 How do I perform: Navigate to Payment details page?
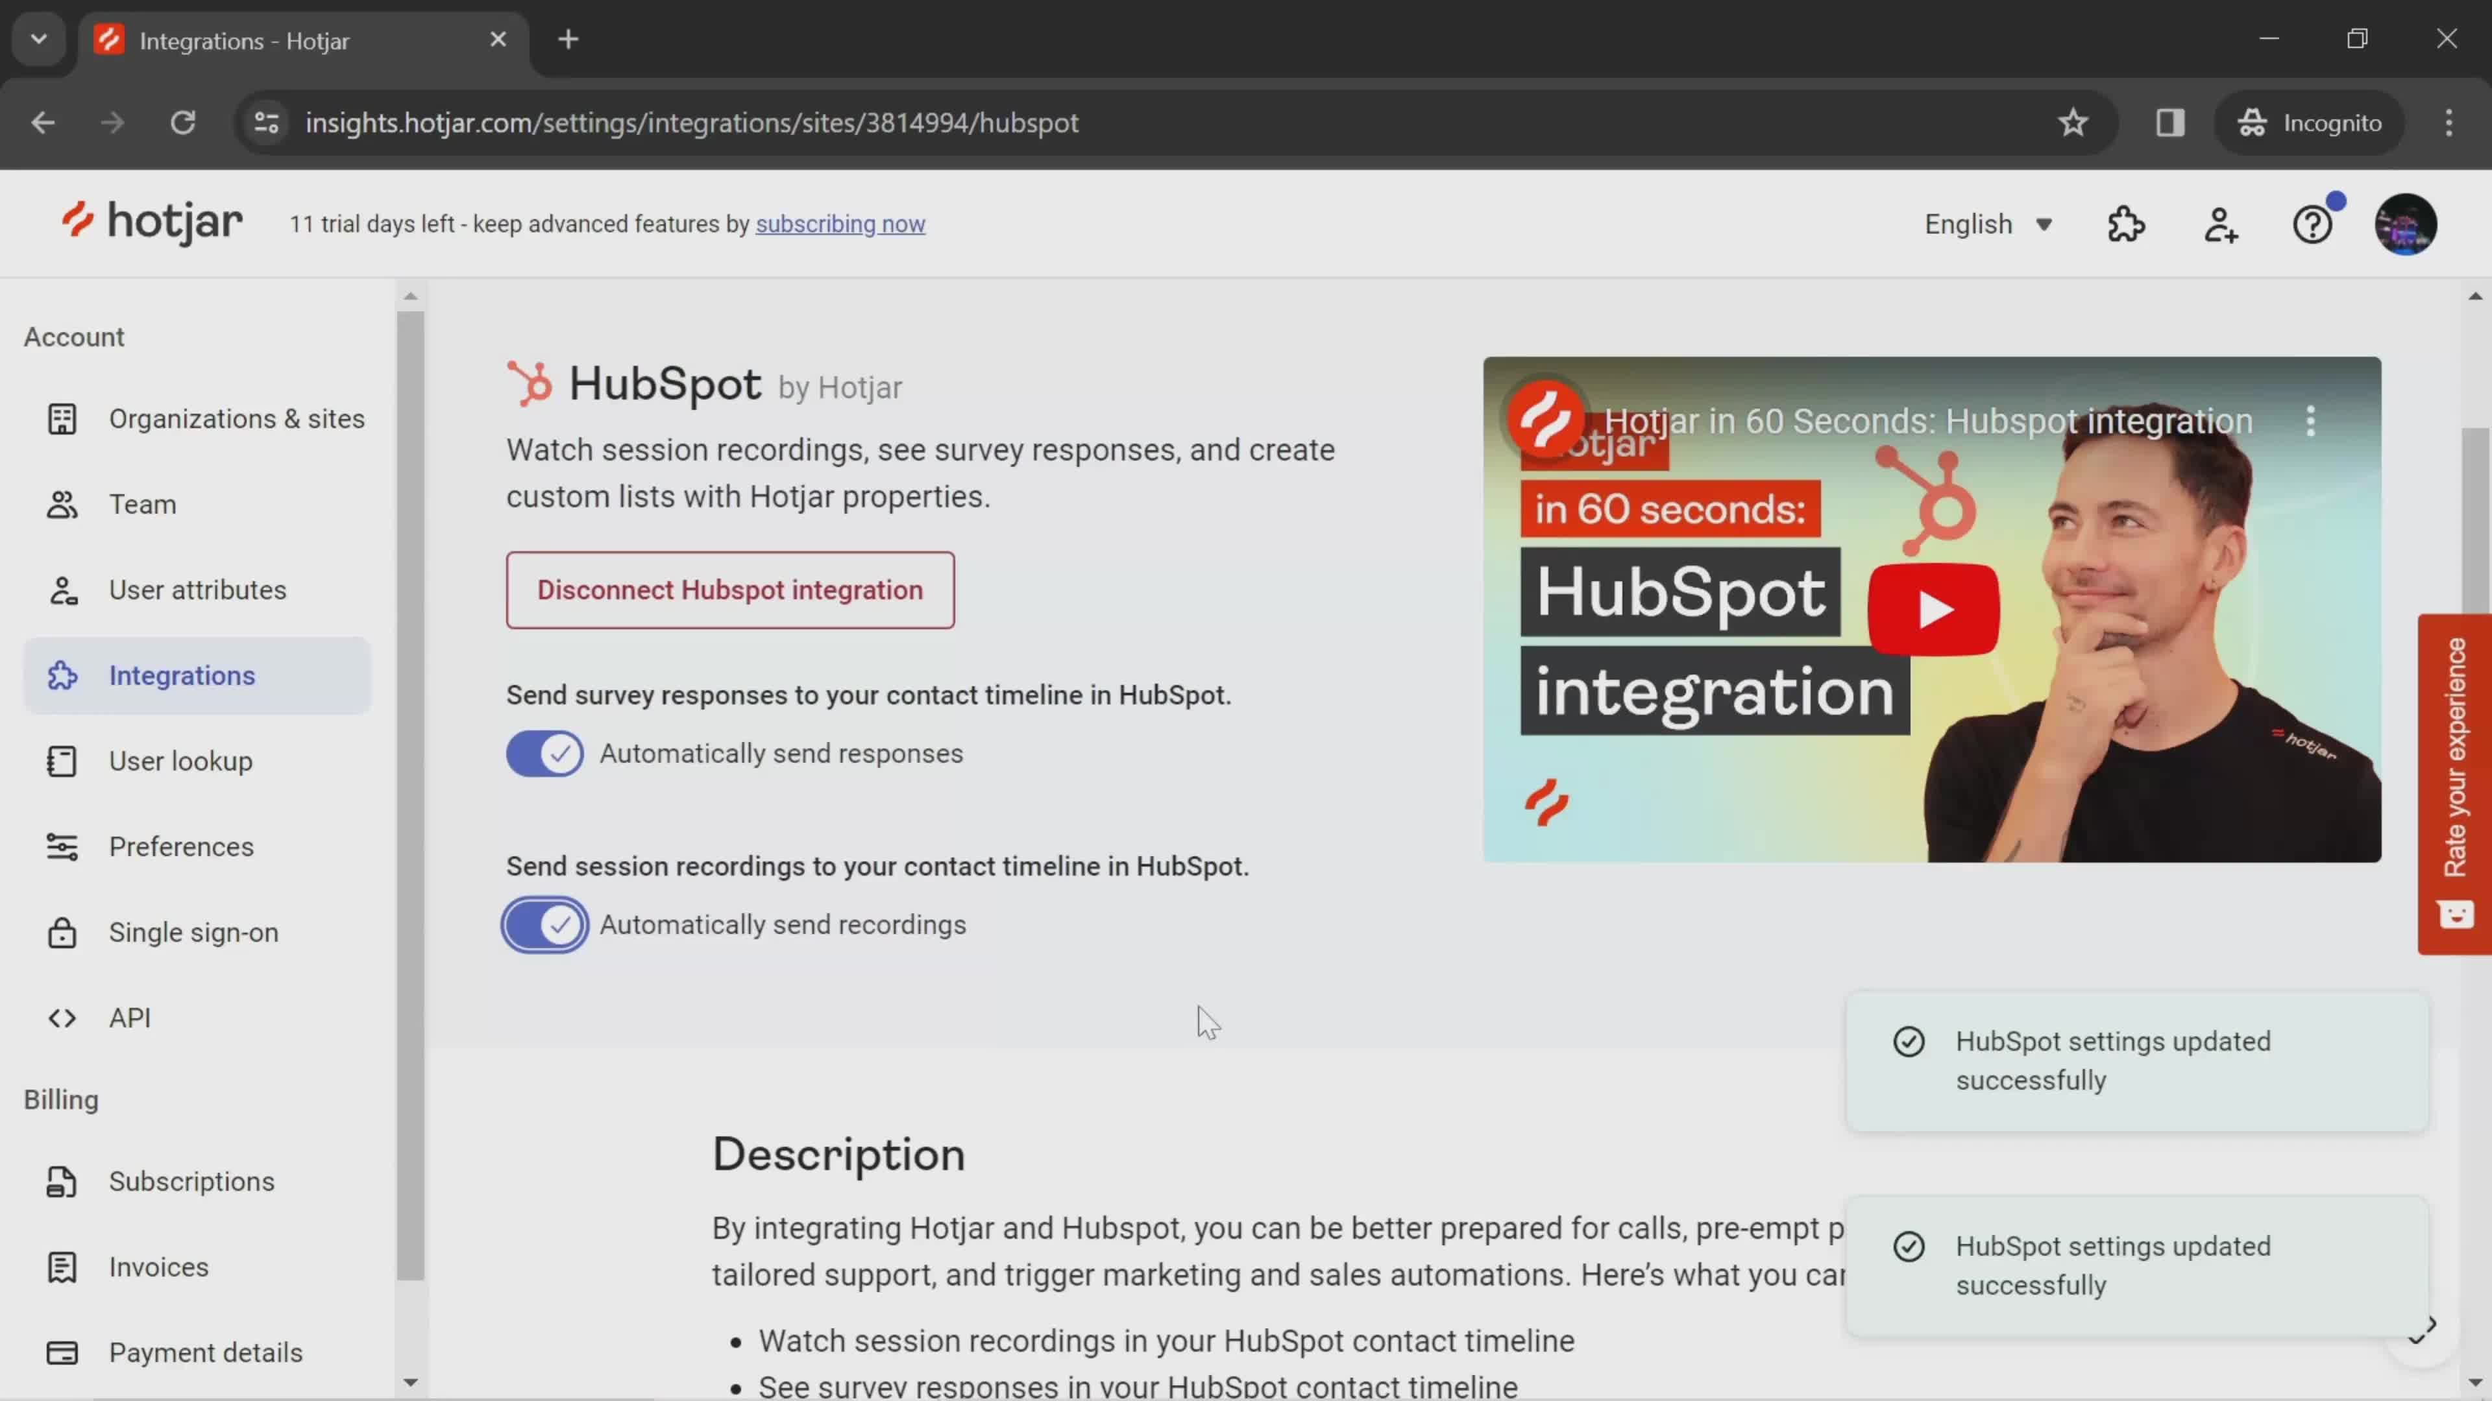coord(205,1352)
